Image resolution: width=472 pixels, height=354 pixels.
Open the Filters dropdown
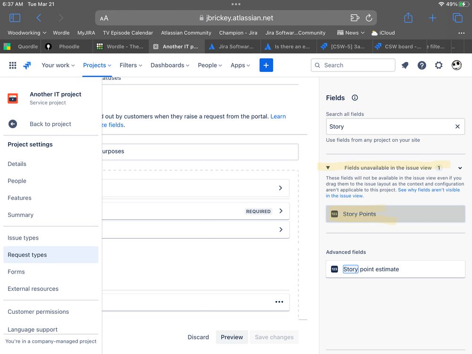pyautogui.click(x=131, y=65)
